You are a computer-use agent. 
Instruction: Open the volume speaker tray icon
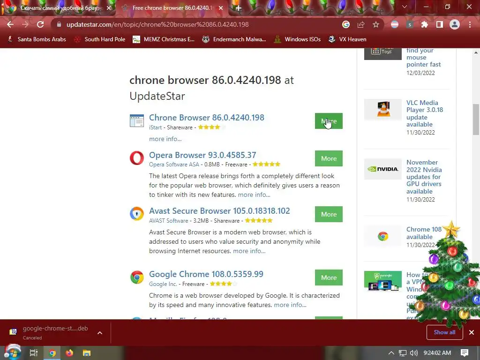[413, 353]
